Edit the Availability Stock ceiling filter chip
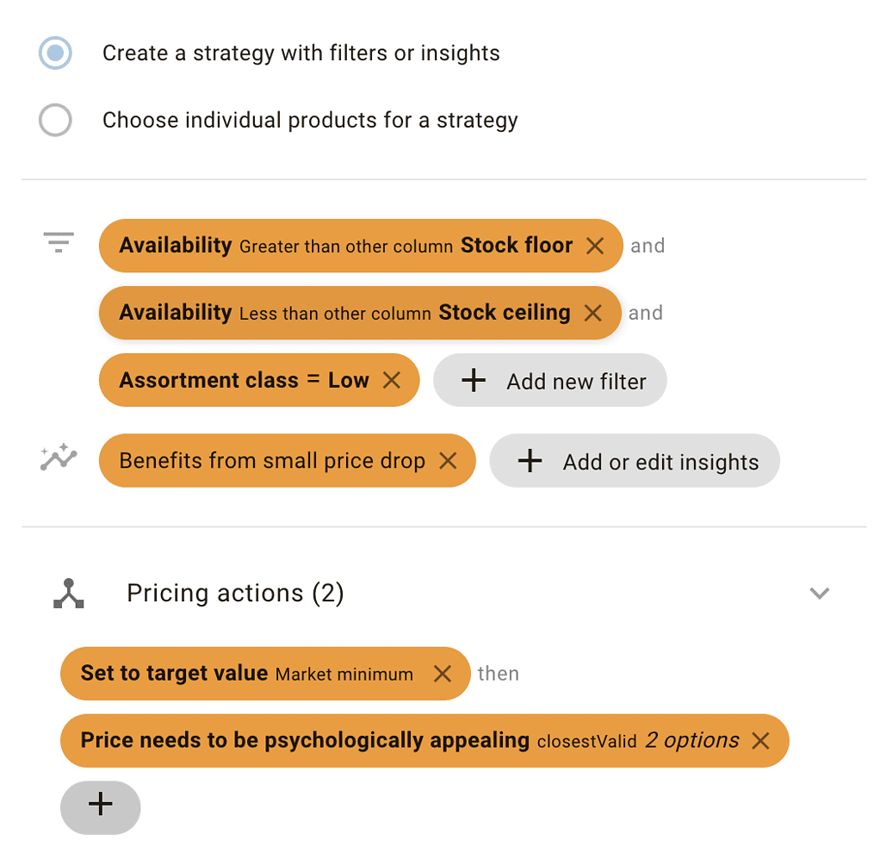The width and height of the screenshot is (880, 859). (344, 313)
